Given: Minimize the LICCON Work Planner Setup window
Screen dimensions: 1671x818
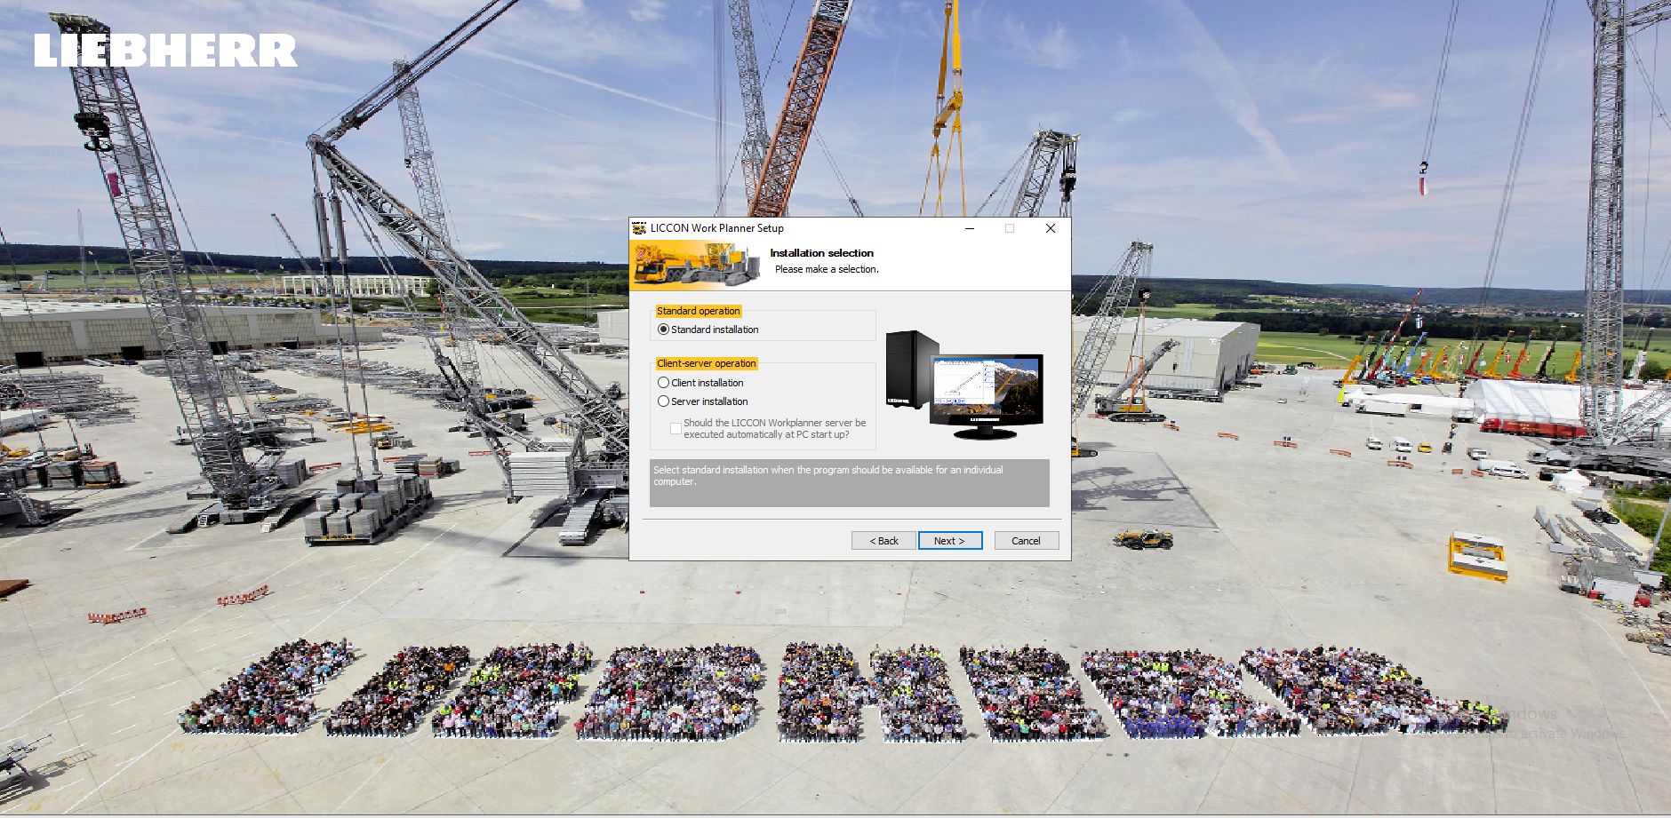Looking at the screenshot, I should (968, 228).
